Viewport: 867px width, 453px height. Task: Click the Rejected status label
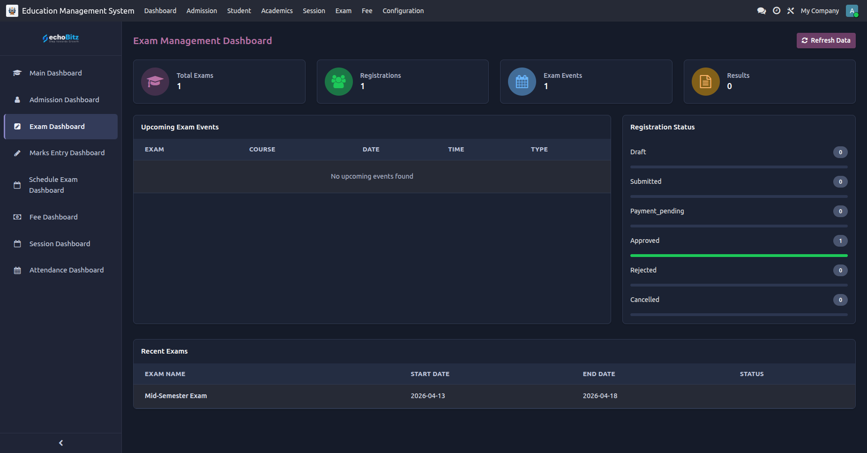[643, 270]
